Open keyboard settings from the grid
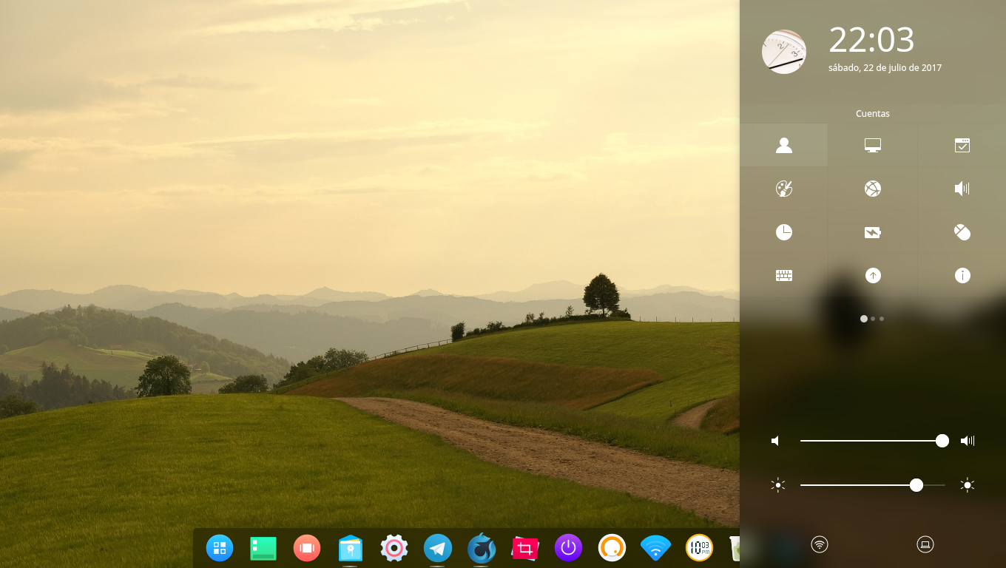The height and width of the screenshot is (568, 1006). pos(784,275)
